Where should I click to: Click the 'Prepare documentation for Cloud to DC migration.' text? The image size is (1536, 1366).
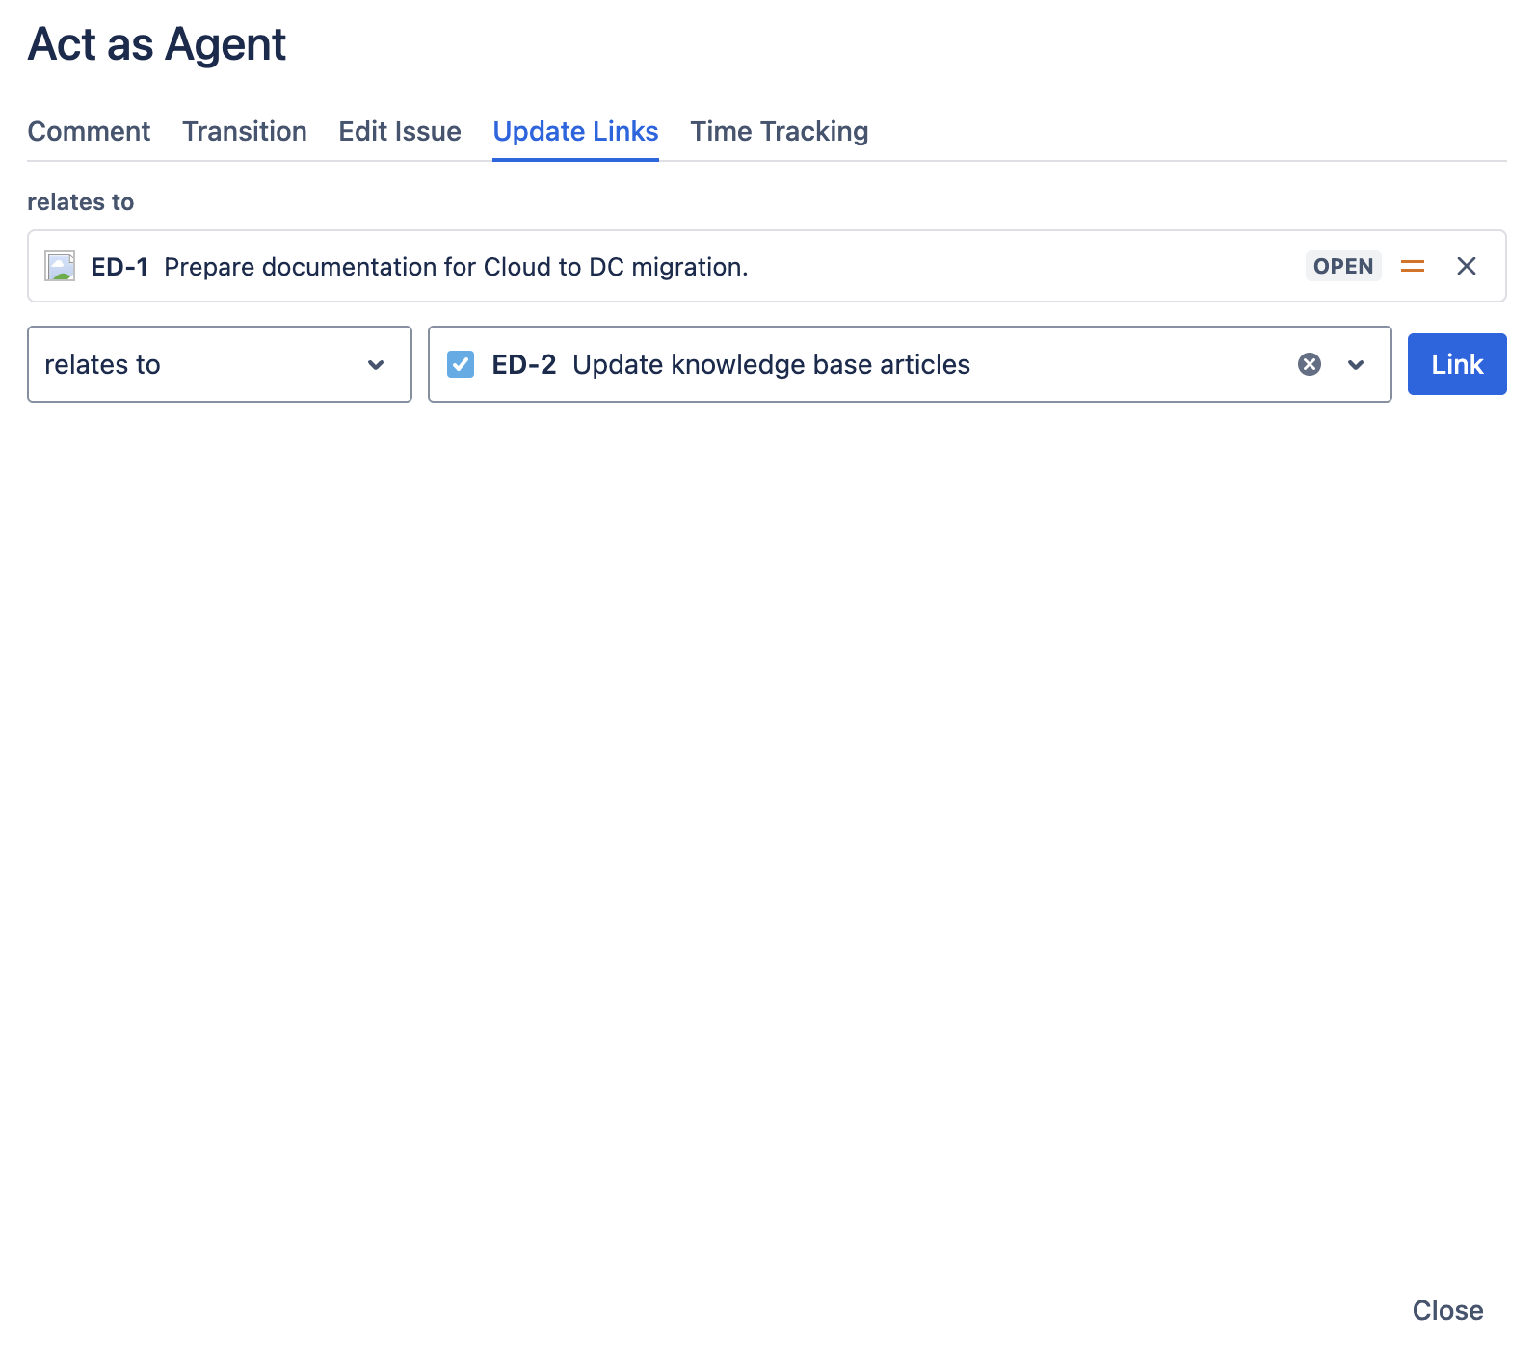[456, 267]
